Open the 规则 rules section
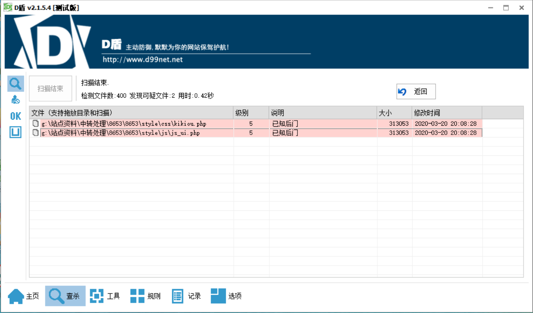533x313 pixels. pyautogui.click(x=145, y=296)
